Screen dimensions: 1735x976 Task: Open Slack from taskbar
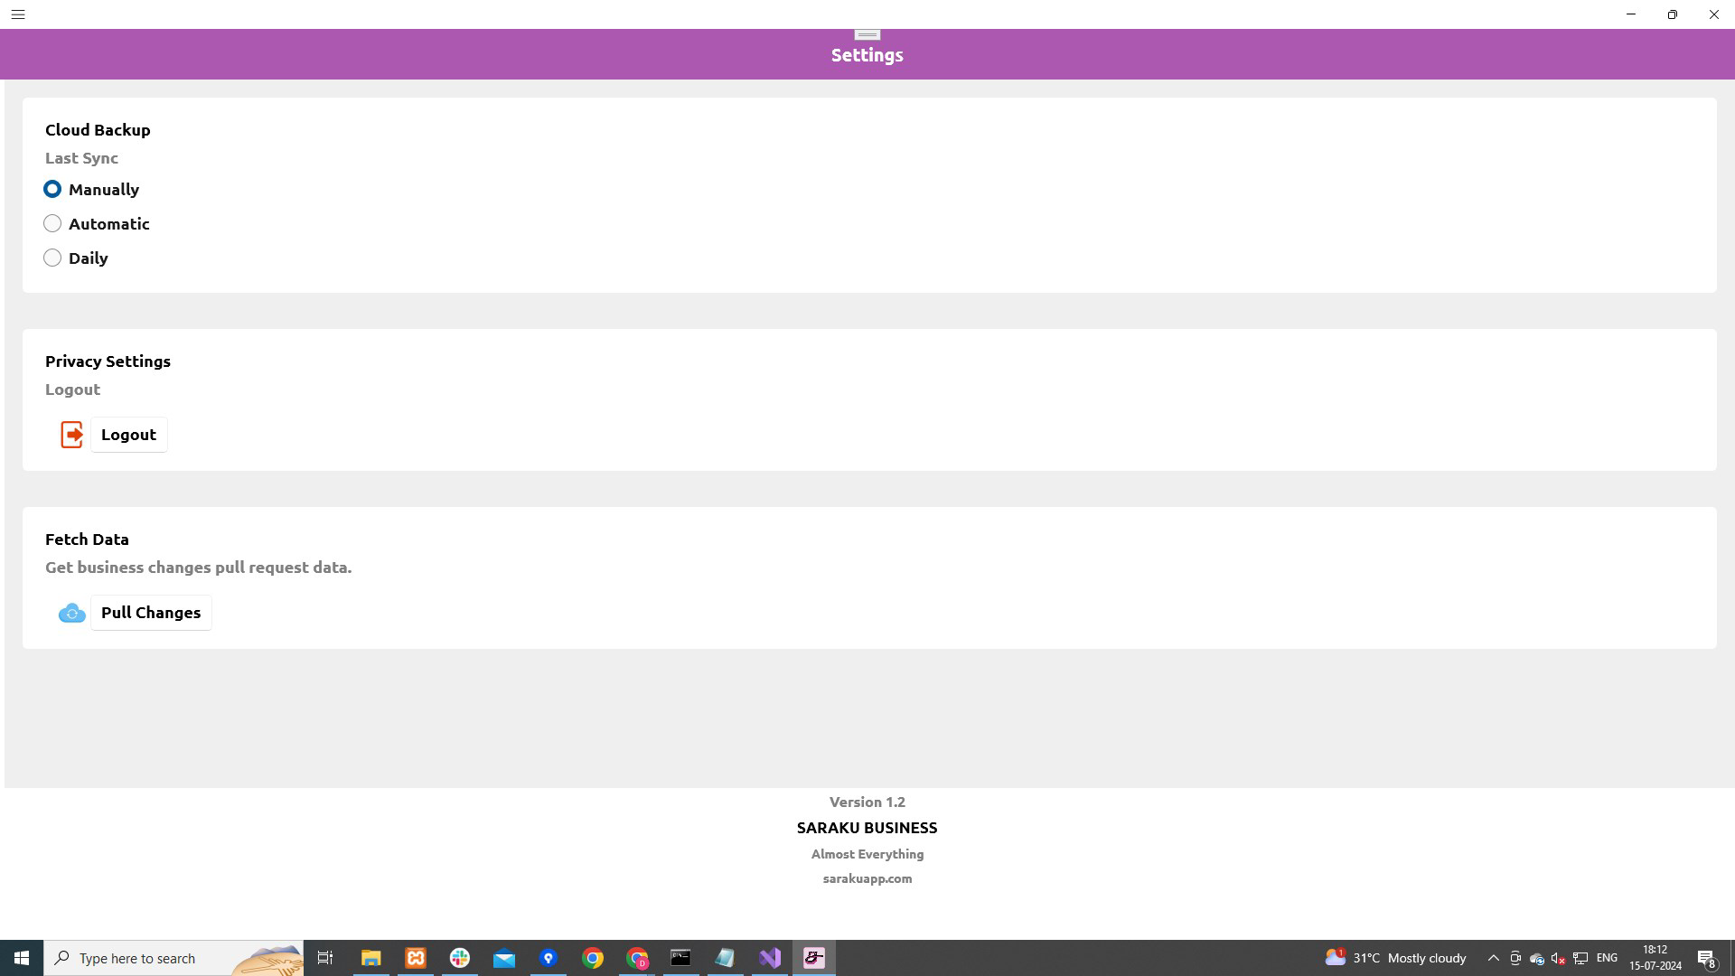[x=460, y=958]
